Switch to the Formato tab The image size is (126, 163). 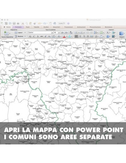18,27
